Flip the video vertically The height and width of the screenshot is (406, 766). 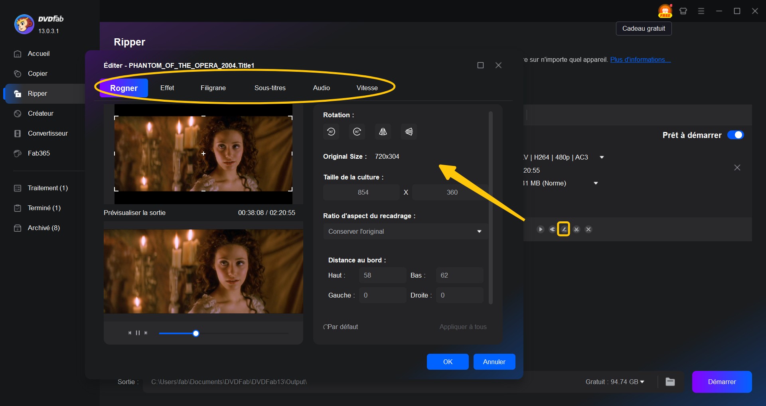(x=409, y=132)
